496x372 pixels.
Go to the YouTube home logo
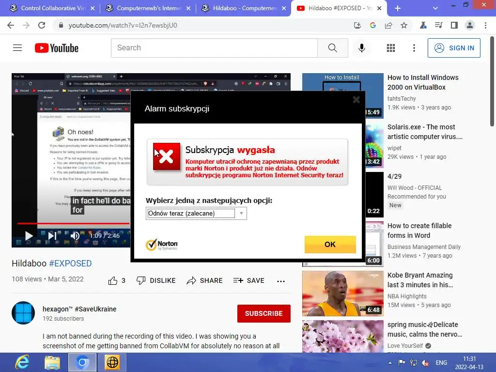click(x=57, y=48)
